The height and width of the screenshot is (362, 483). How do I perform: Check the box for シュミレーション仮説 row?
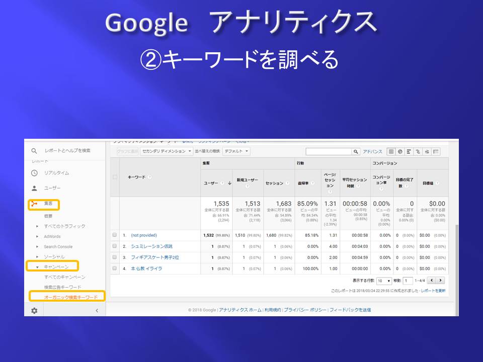click(x=115, y=246)
